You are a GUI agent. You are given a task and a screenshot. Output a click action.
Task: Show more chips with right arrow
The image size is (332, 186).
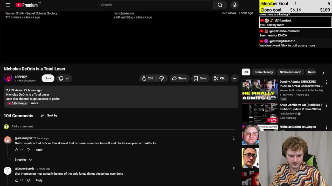point(323,73)
